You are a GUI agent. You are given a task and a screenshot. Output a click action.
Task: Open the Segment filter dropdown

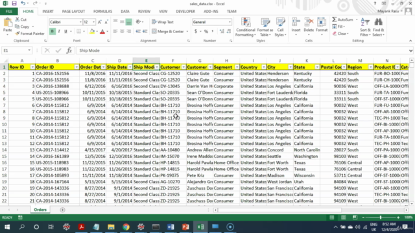237,67
